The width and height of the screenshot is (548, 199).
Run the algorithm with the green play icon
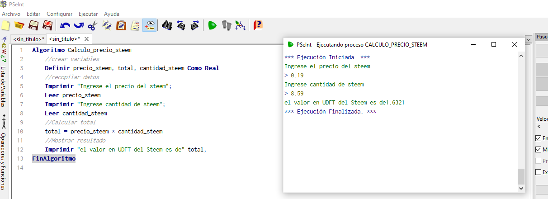(x=212, y=25)
